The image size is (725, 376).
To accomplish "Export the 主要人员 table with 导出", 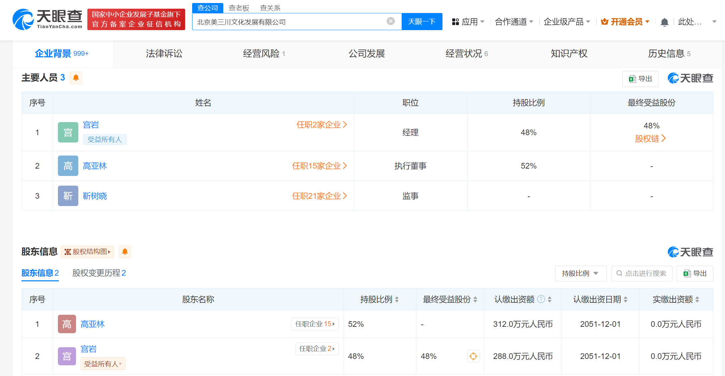I will (640, 79).
